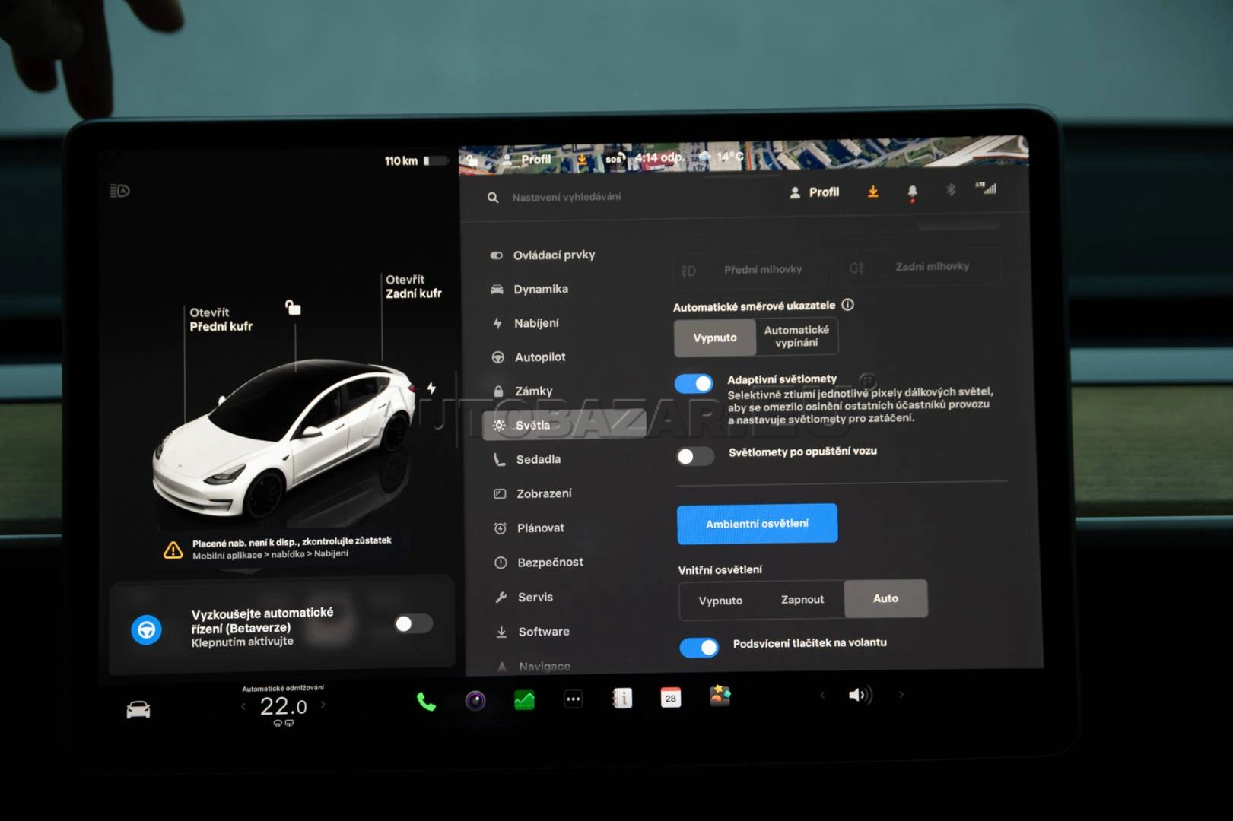Enable the automatické řízení (Betaverze) switch
Image resolution: width=1233 pixels, height=821 pixels.
414,623
